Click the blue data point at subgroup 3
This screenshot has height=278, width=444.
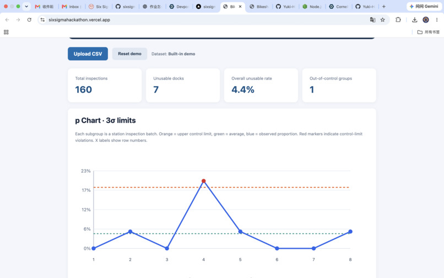point(167,248)
